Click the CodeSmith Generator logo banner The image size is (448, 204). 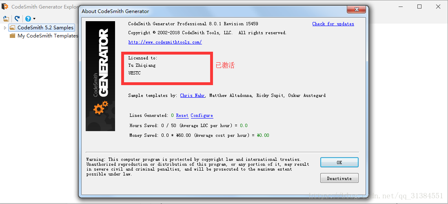click(100, 76)
